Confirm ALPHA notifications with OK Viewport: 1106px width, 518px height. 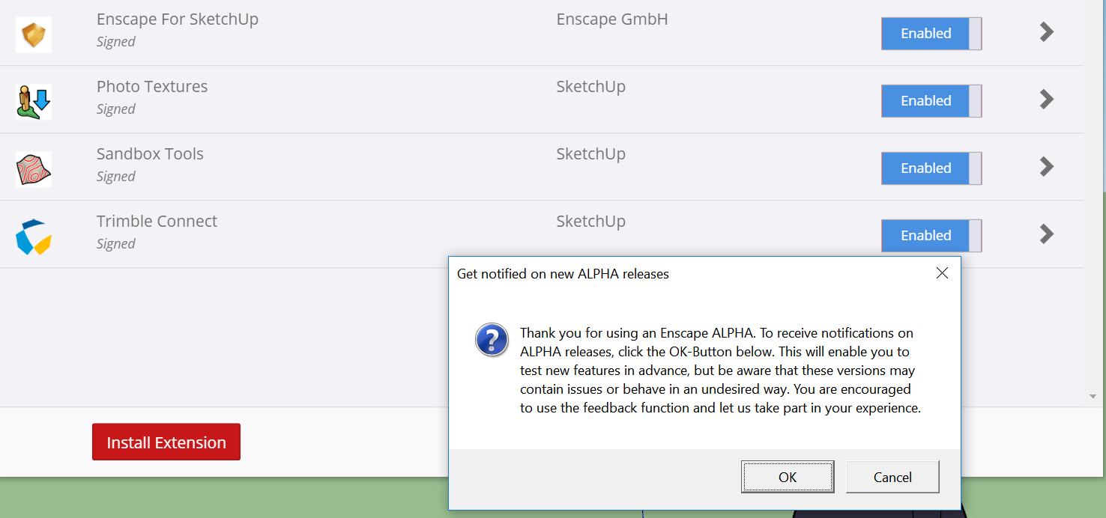788,477
